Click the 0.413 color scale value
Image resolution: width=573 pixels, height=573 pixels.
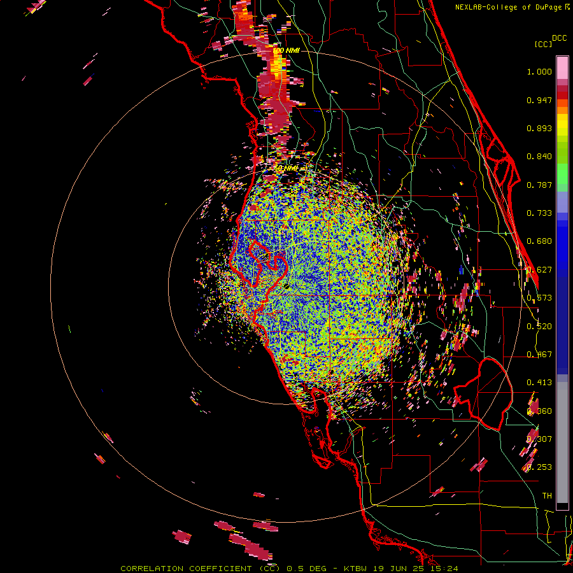539,383
